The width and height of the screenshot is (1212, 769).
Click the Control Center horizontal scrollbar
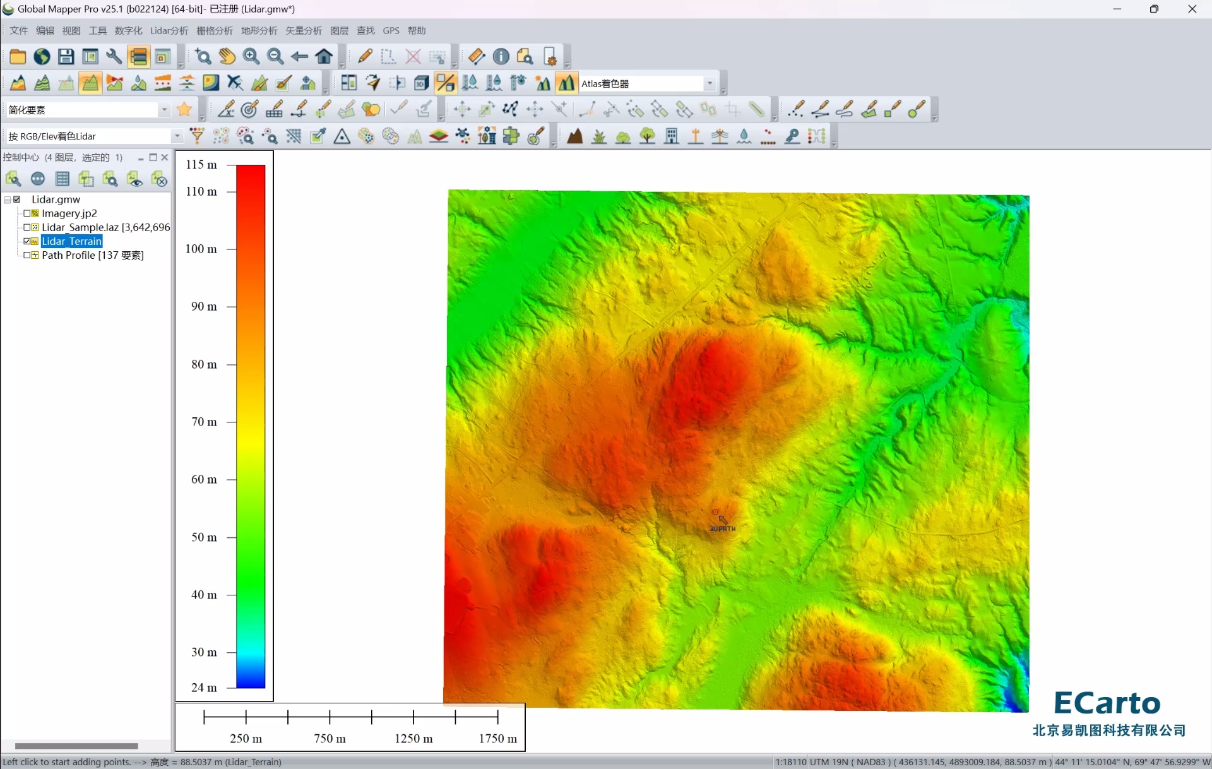coord(76,746)
